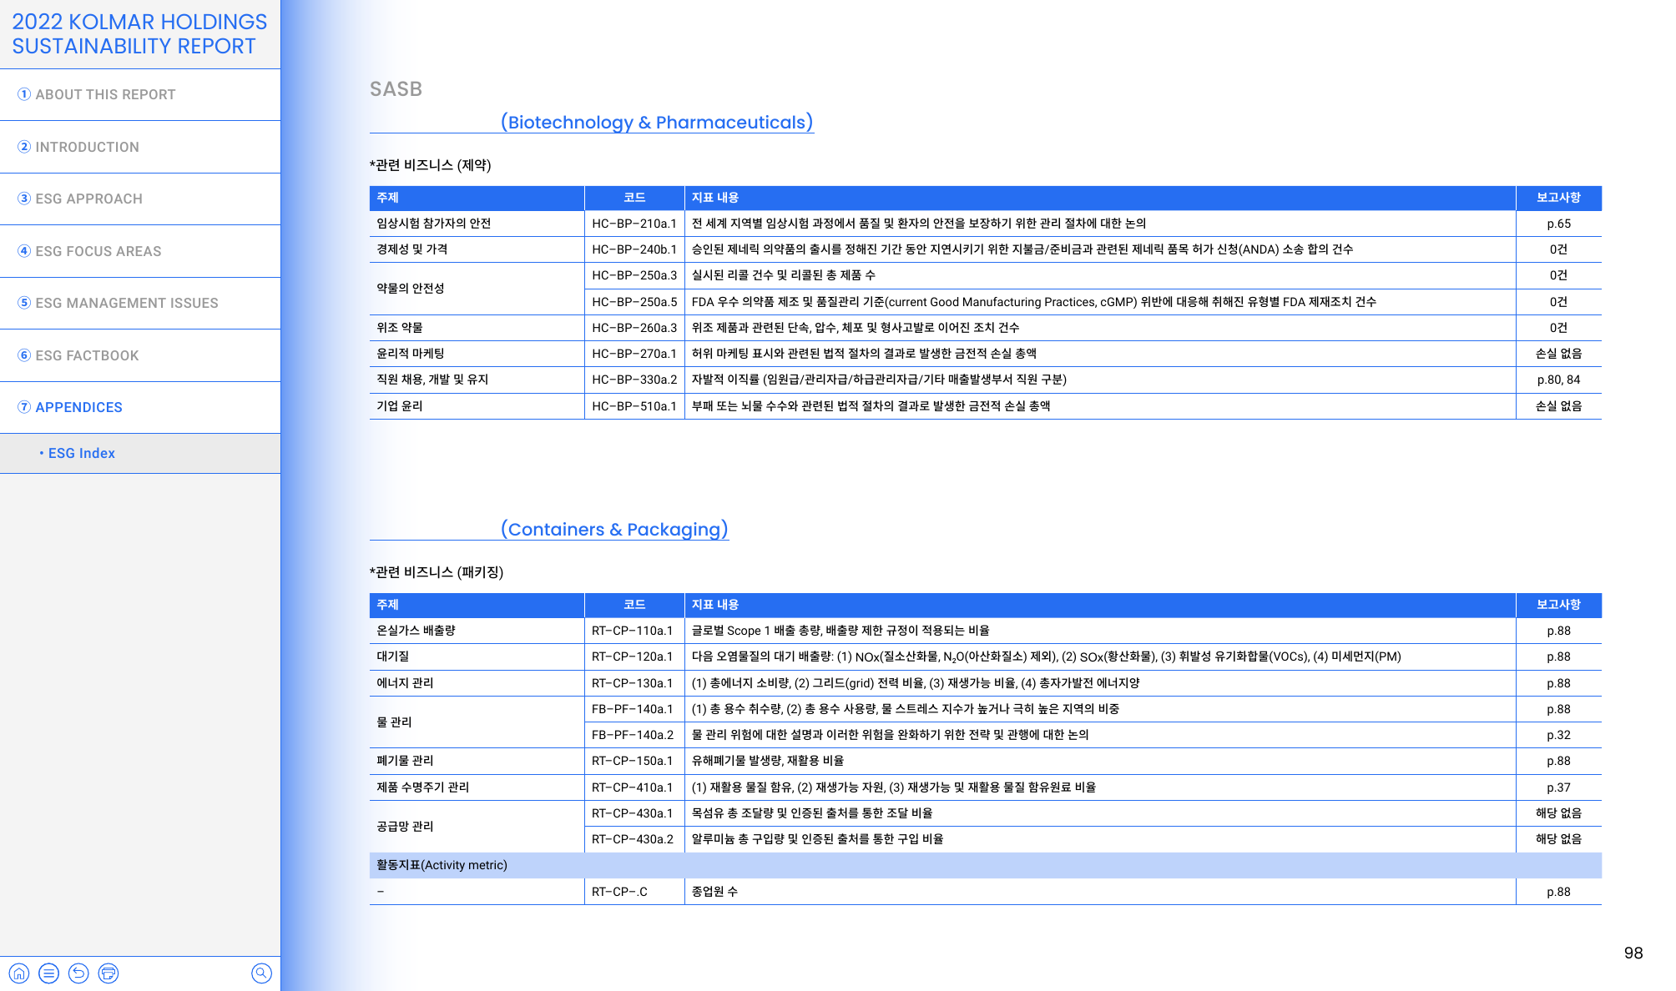Select the Appendices section
Screen dimensions: 1676x991
tap(140, 407)
